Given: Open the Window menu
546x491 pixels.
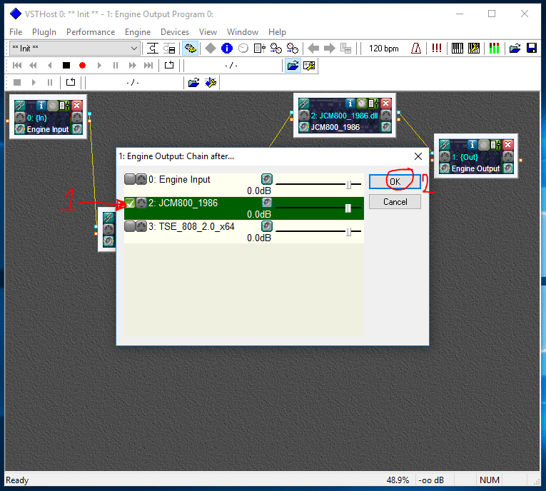Looking at the screenshot, I should (243, 32).
